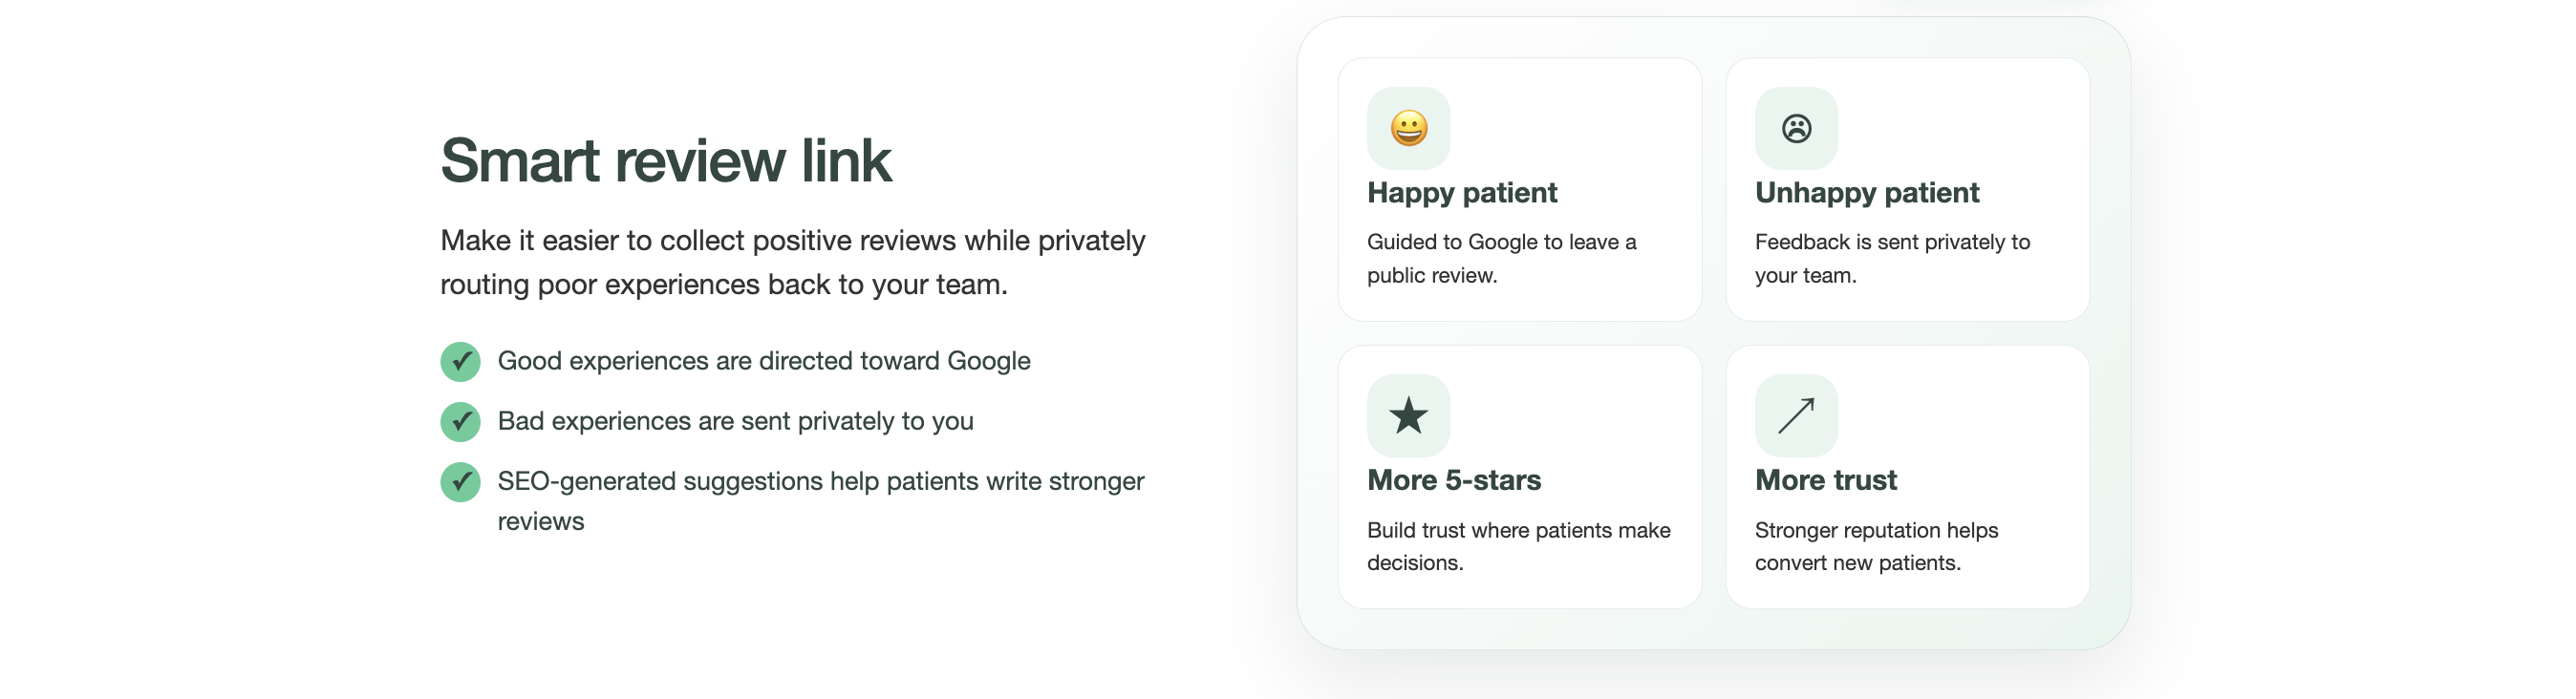Click the Unhappy patient card title
The height and width of the screenshot is (699, 2576).
pyautogui.click(x=1866, y=192)
